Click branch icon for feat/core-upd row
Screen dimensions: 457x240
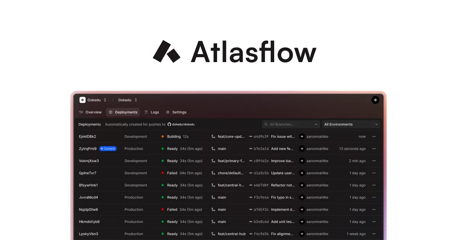tap(213, 136)
